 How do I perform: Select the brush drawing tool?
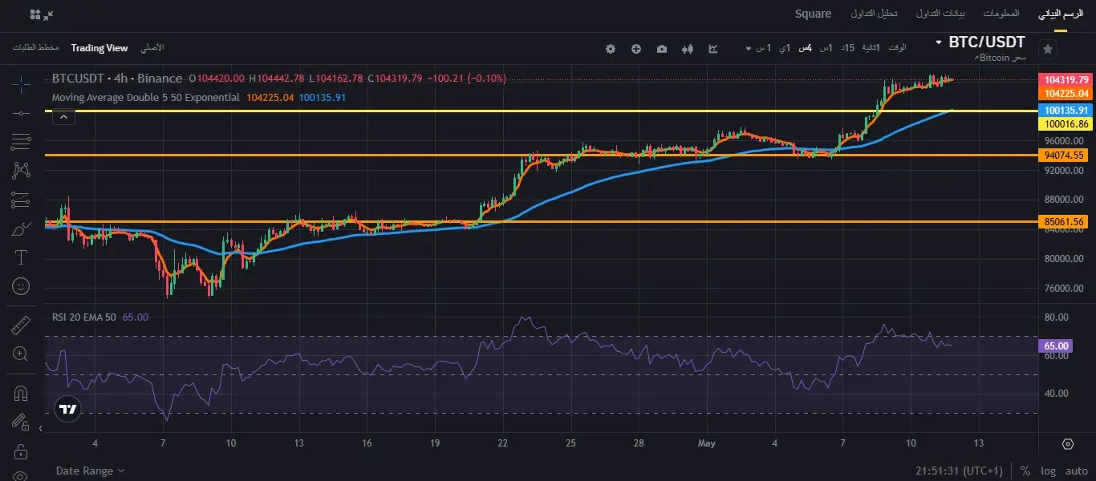(21, 229)
